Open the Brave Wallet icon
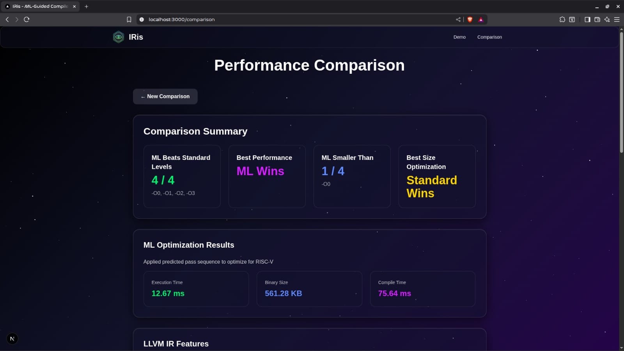624x351 pixels. [x=597, y=19]
